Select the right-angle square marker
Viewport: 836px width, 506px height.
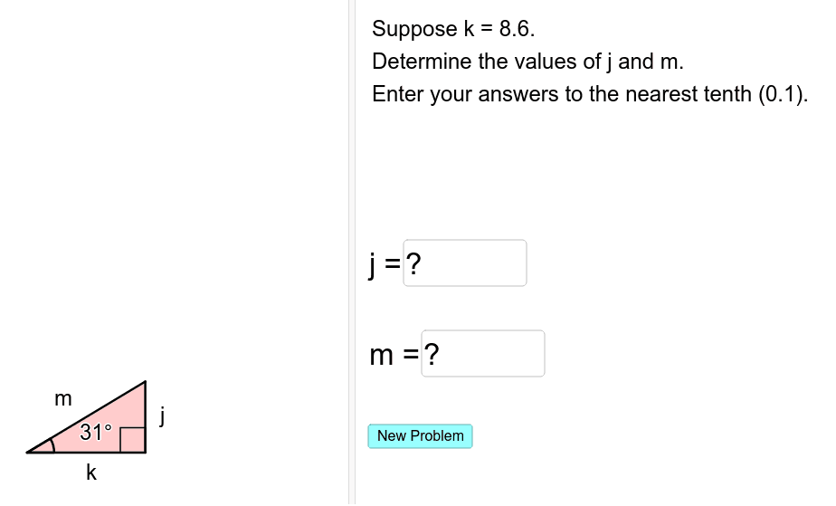[x=133, y=440]
